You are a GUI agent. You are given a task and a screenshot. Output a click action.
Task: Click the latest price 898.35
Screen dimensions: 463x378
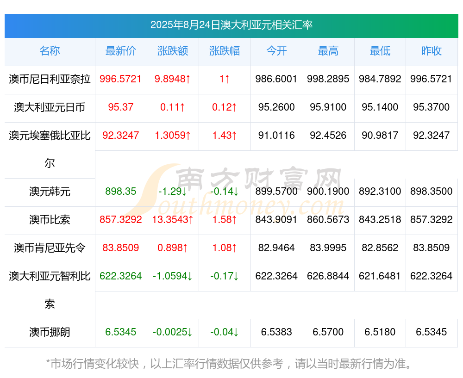tap(121, 191)
